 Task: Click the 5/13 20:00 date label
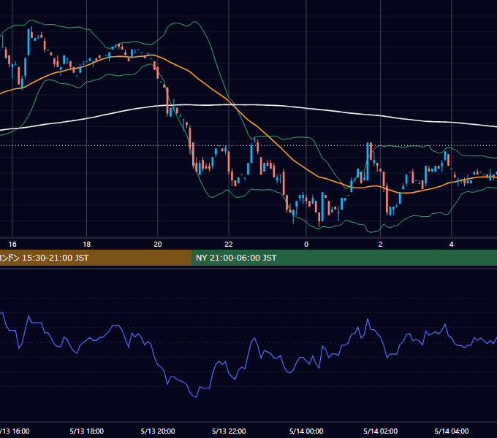click(x=158, y=431)
